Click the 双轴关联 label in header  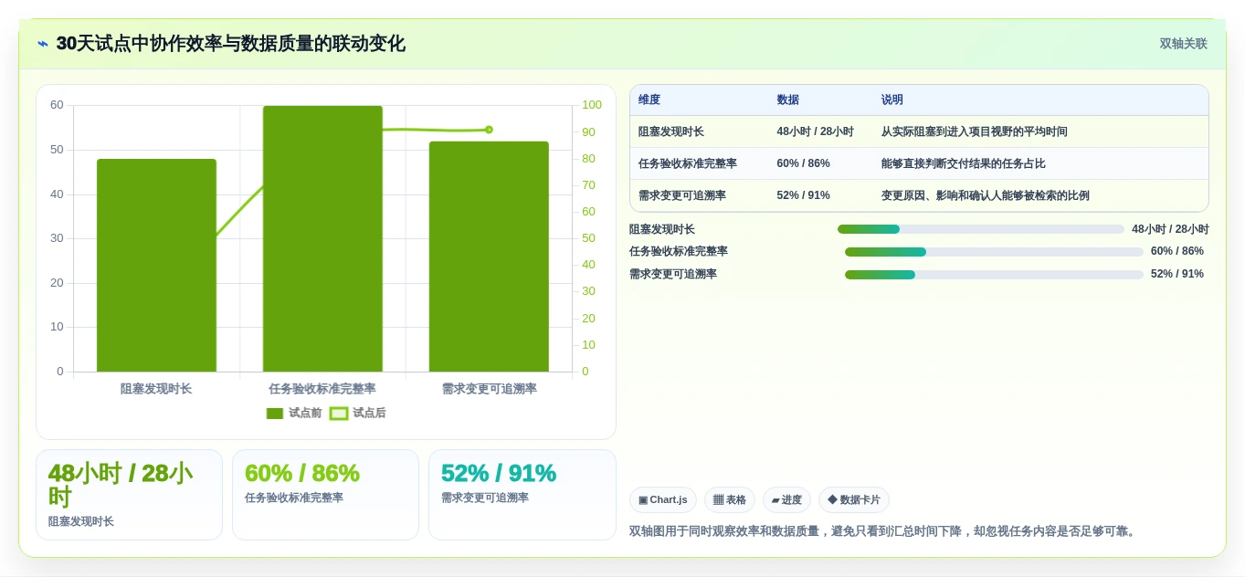click(x=1183, y=44)
